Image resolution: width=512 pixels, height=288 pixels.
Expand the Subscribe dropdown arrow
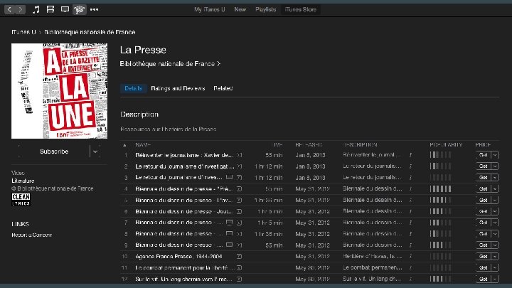[95, 151]
